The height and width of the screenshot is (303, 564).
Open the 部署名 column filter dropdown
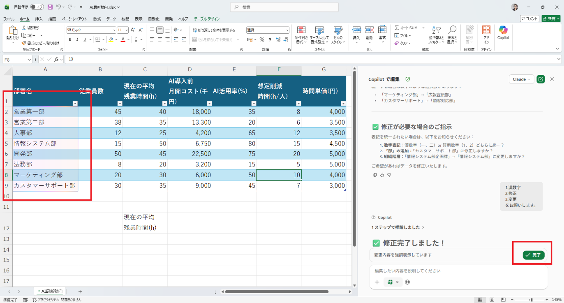pos(75,104)
